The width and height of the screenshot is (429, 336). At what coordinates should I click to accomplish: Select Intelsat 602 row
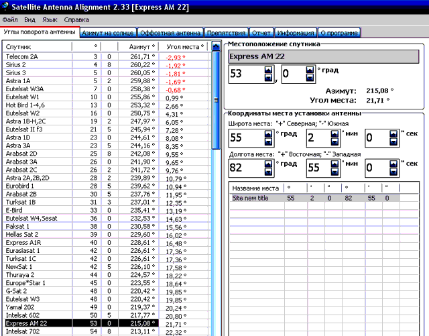pyautogui.click(x=107, y=315)
